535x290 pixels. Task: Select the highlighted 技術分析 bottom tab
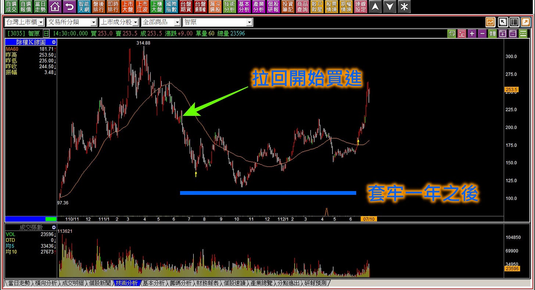(x=127, y=283)
